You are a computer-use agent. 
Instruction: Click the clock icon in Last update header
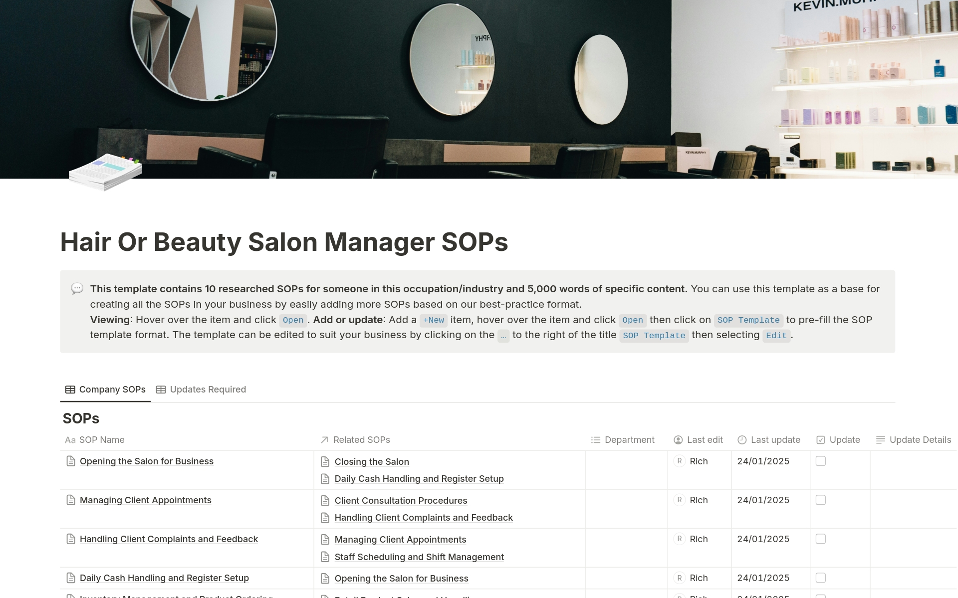(742, 440)
